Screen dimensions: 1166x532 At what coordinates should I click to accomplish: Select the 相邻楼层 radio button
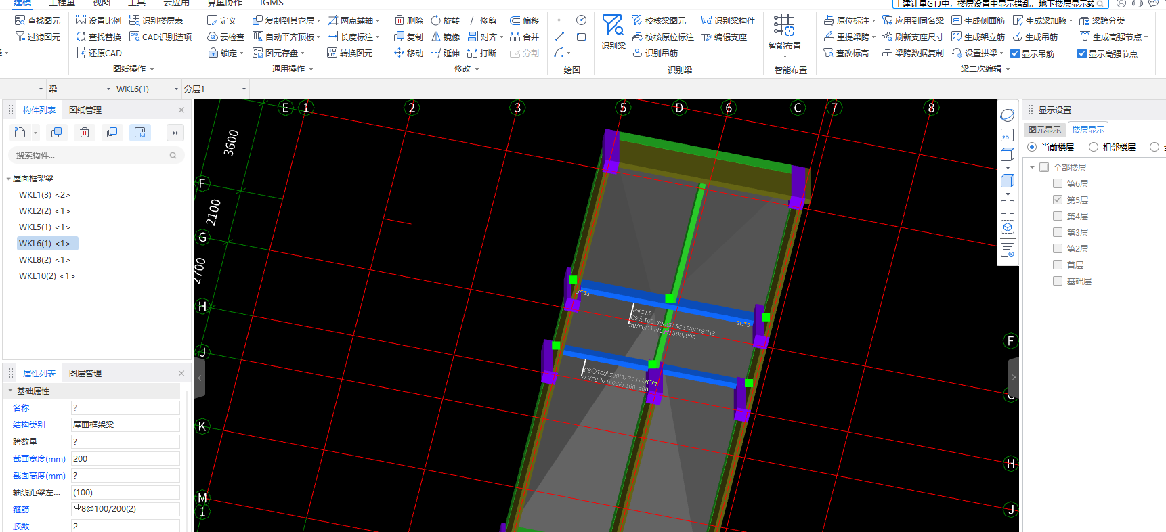[x=1094, y=147]
